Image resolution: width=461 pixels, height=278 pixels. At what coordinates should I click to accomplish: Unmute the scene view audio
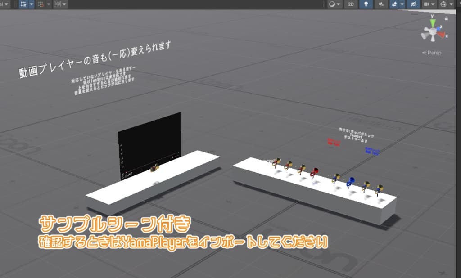(x=380, y=4)
